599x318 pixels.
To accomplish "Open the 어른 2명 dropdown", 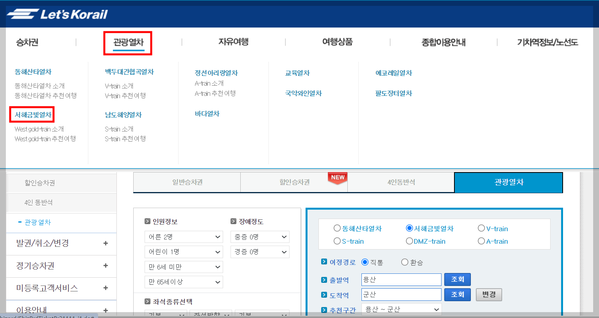I will (x=184, y=237).
